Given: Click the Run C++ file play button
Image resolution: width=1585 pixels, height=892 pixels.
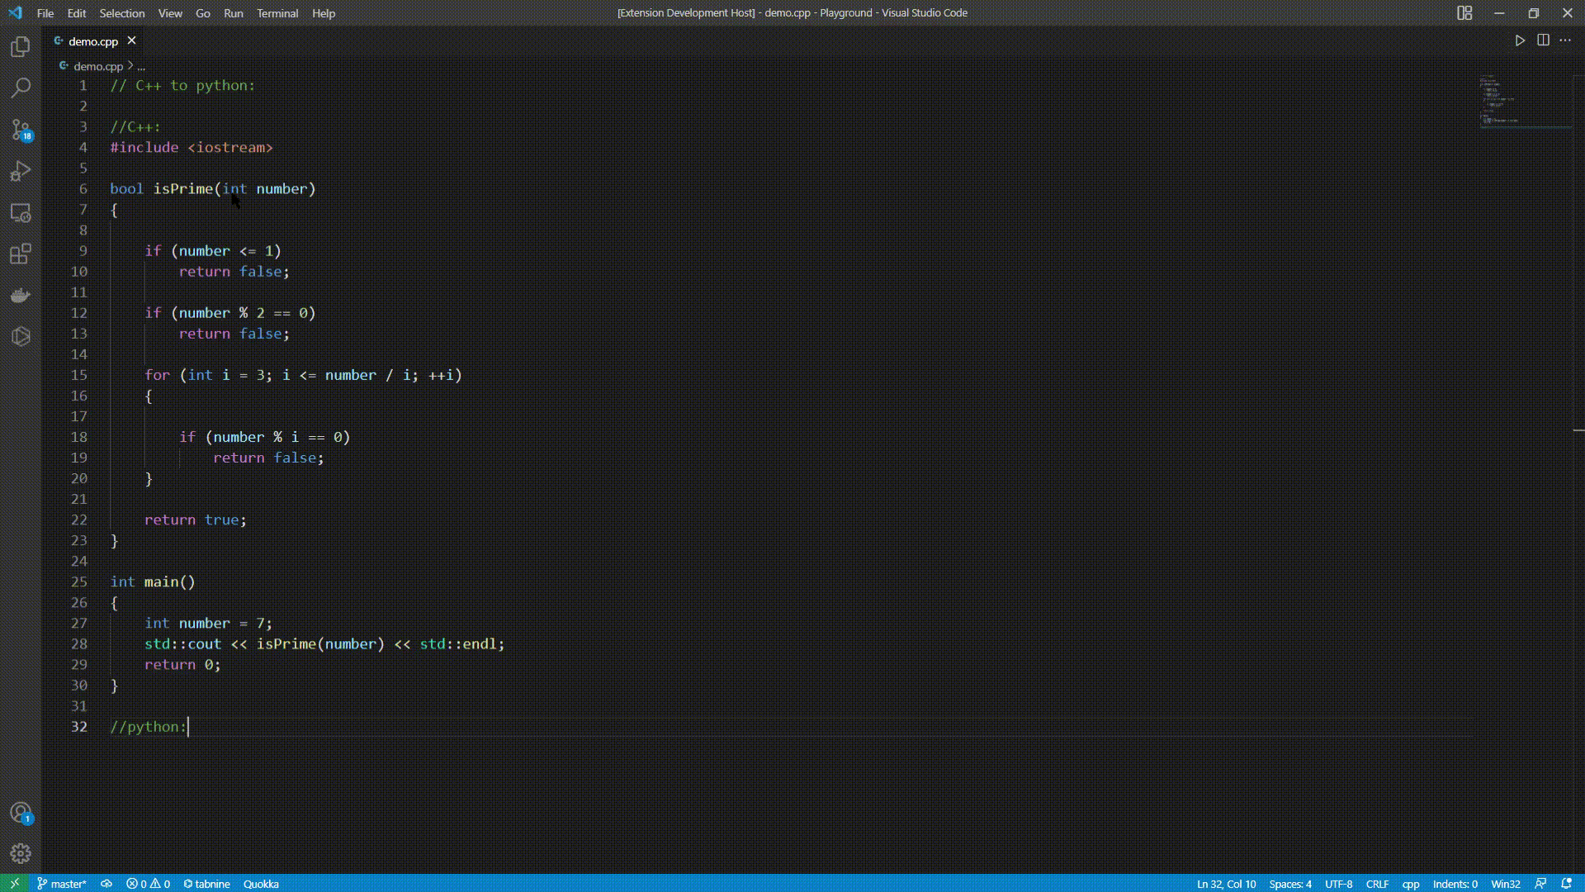Looking at the screenshot, I should 1521,40.
